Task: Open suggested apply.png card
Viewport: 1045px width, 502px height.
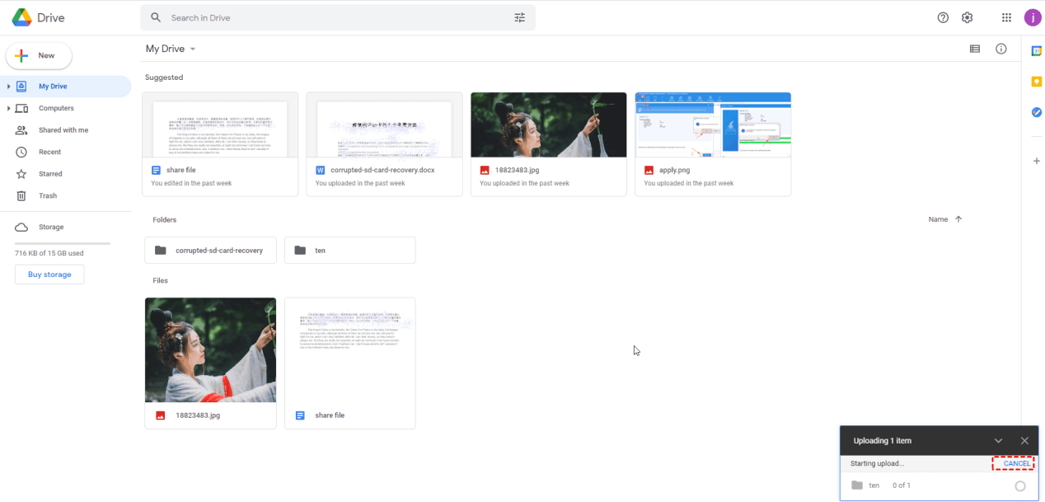Action: point(713,144)
